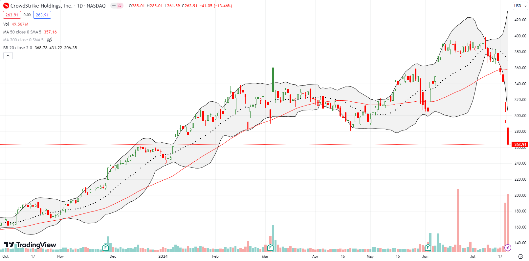
Task: Open the December earnings E marker
Action: [x=105, y=248]
